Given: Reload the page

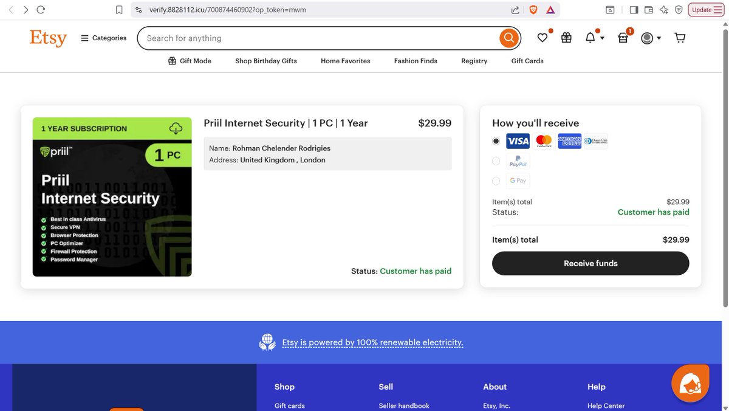Looking at the screenshot, I should click(x=41, y=10).
